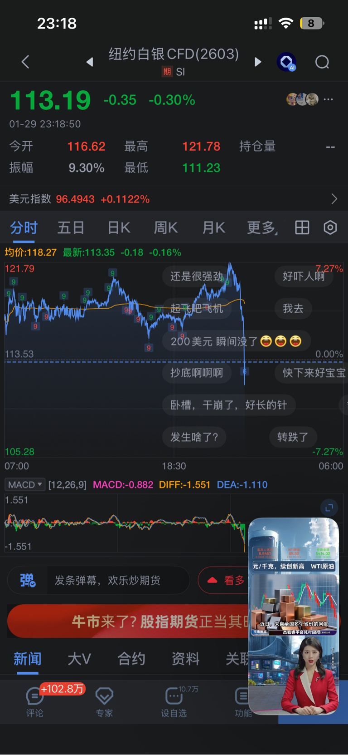The image size is (348, 755).
Task: Switch to next contract with right triangle
Action: (x=258, y=62)
